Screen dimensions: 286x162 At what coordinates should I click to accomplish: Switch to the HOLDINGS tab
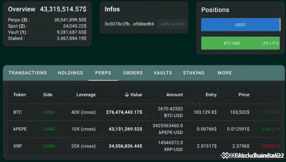tap(70, 73)
